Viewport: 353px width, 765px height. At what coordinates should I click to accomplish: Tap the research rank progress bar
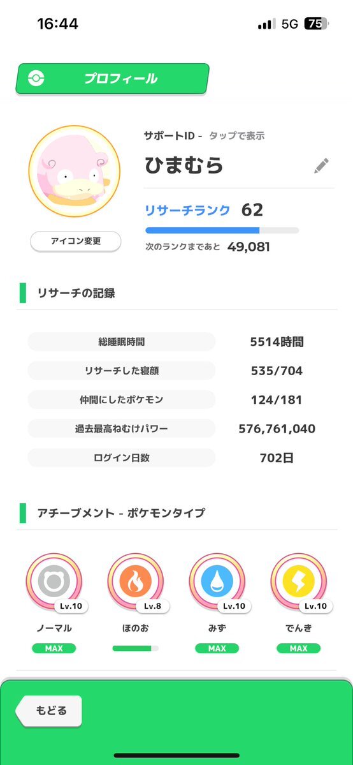pos(222,230)
